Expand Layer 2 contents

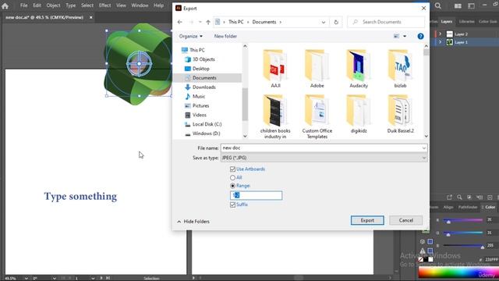[x=440, y=34]
